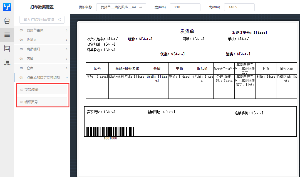Focus the print item search field
300x177 pixels.
[42, 19]
